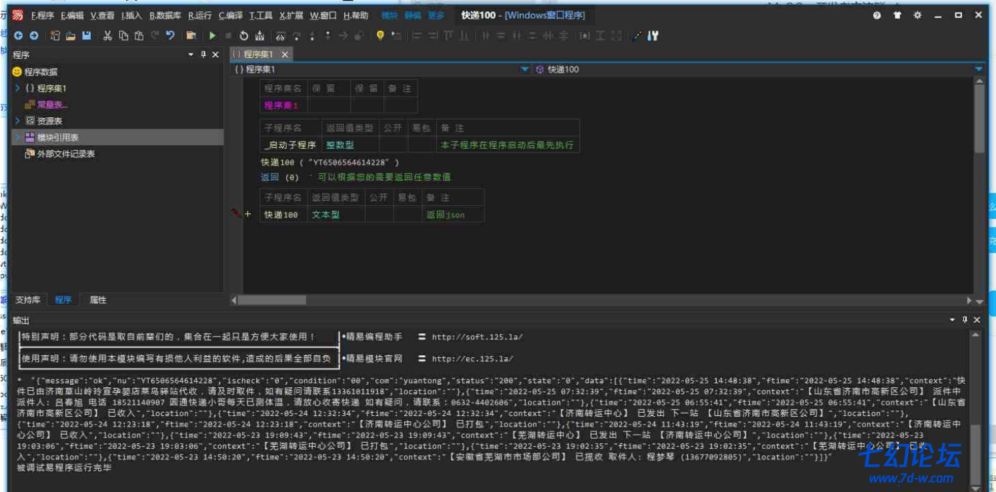Open the 程序集1 scope dropdown above the editor
This screenshot has width=996, height=492.
[x=524, y=69]
